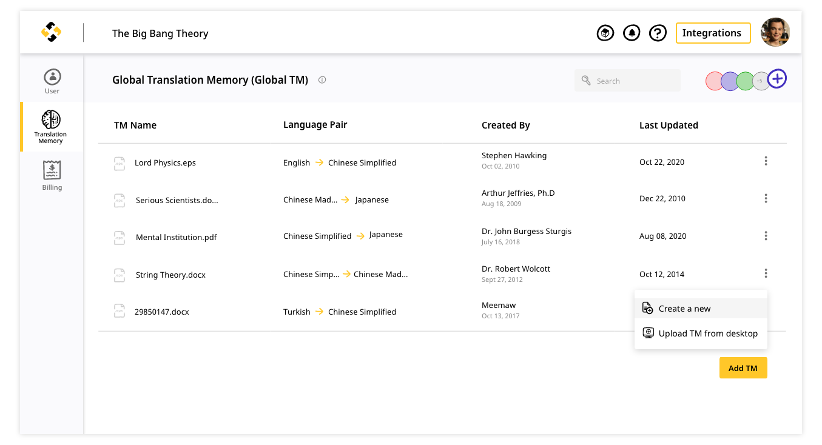Click file icon of Lord Physics.eps
822x445 pixels.
[x=120, y=164]
